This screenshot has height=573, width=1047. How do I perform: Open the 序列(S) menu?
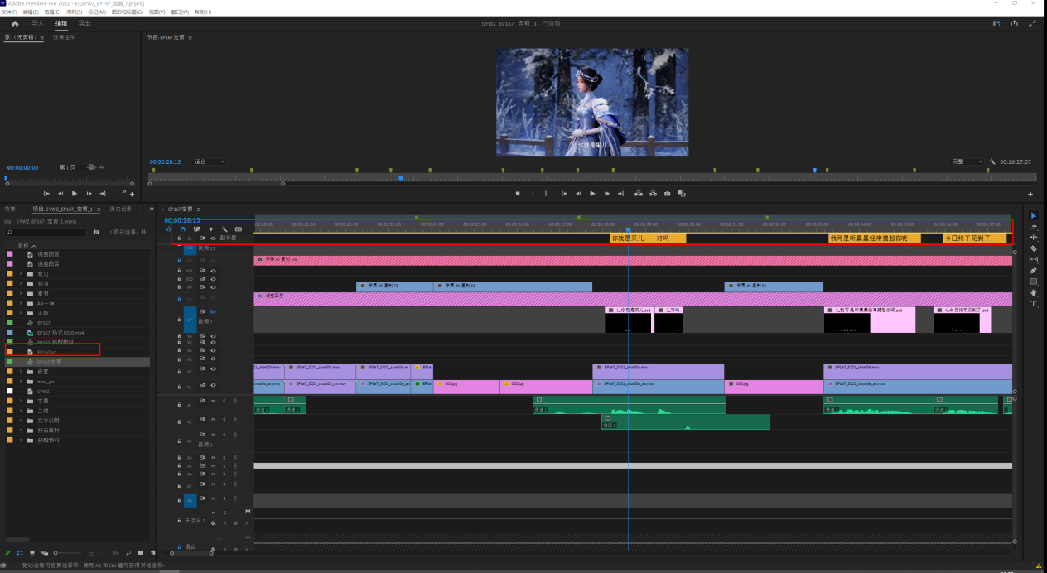pos(74,12)
